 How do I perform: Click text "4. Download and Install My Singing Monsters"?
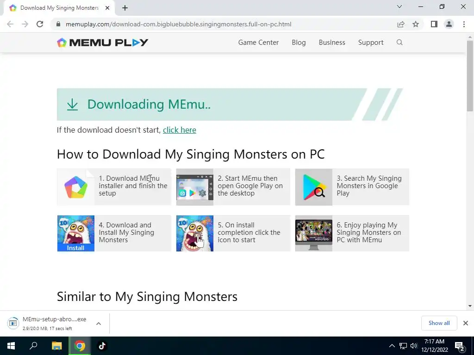[x=126, y=233]
